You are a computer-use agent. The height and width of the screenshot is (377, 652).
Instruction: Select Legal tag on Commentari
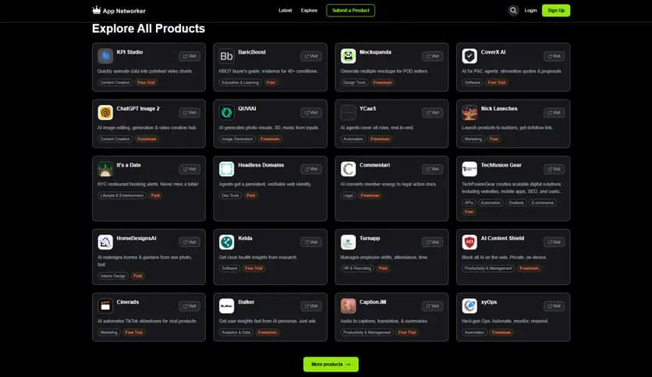(348, 196)
